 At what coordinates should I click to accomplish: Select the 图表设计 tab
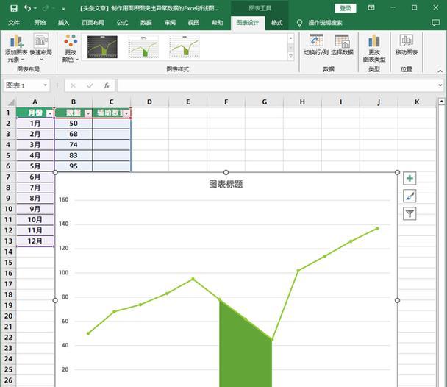click(x=248, y=23)
